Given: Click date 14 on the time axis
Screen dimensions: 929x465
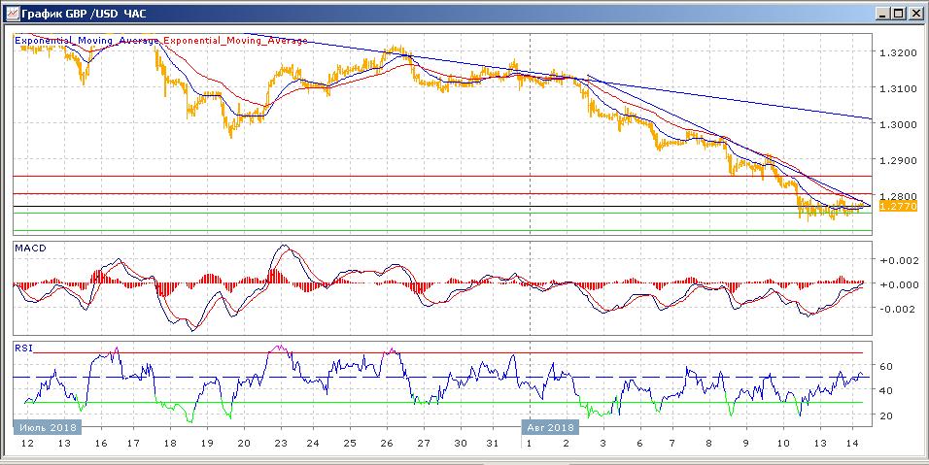Looking at the screenshot, I should tap(852, 444).
